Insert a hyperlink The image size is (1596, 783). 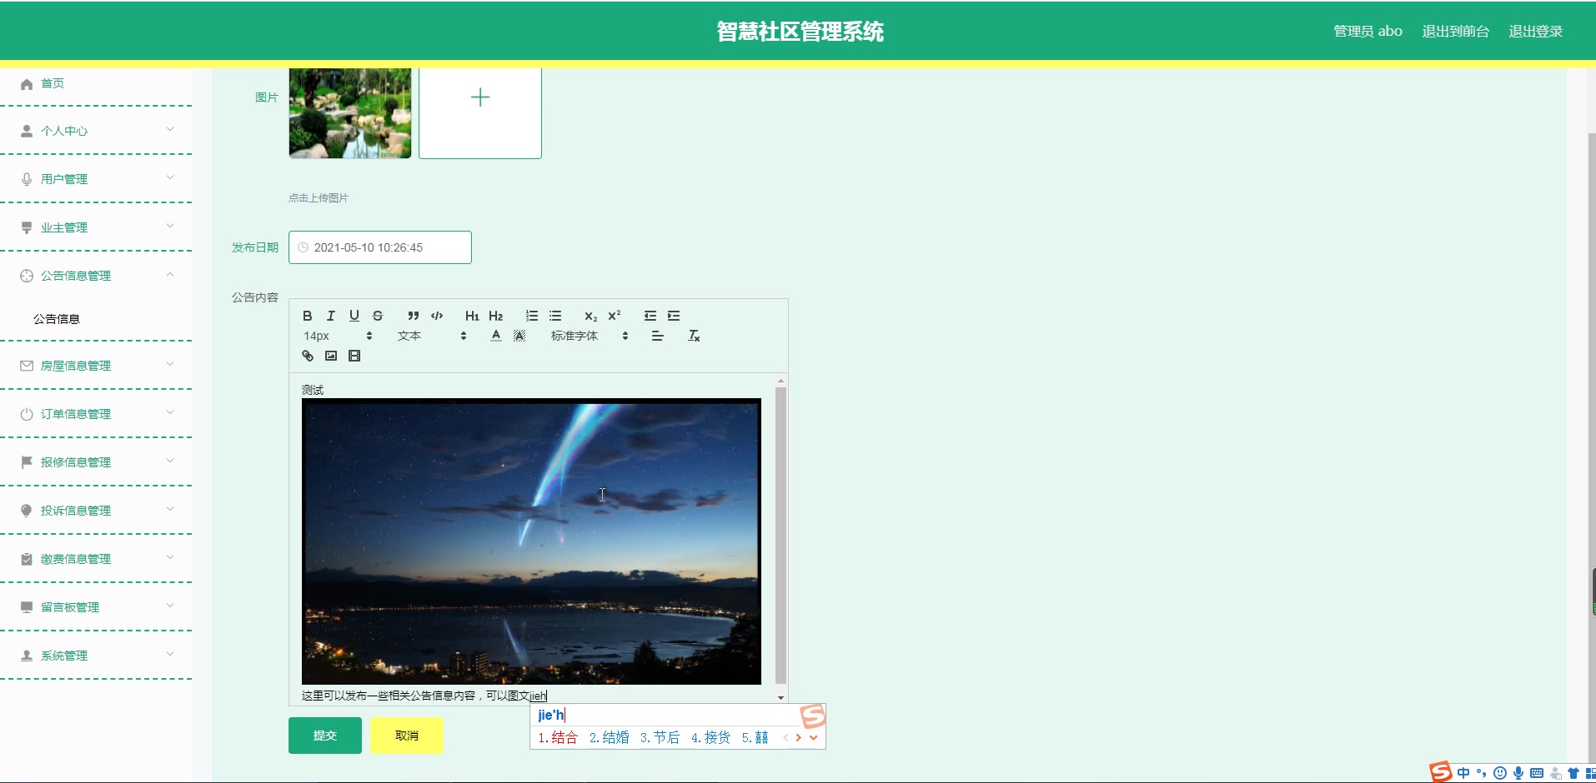coord(308,356)
